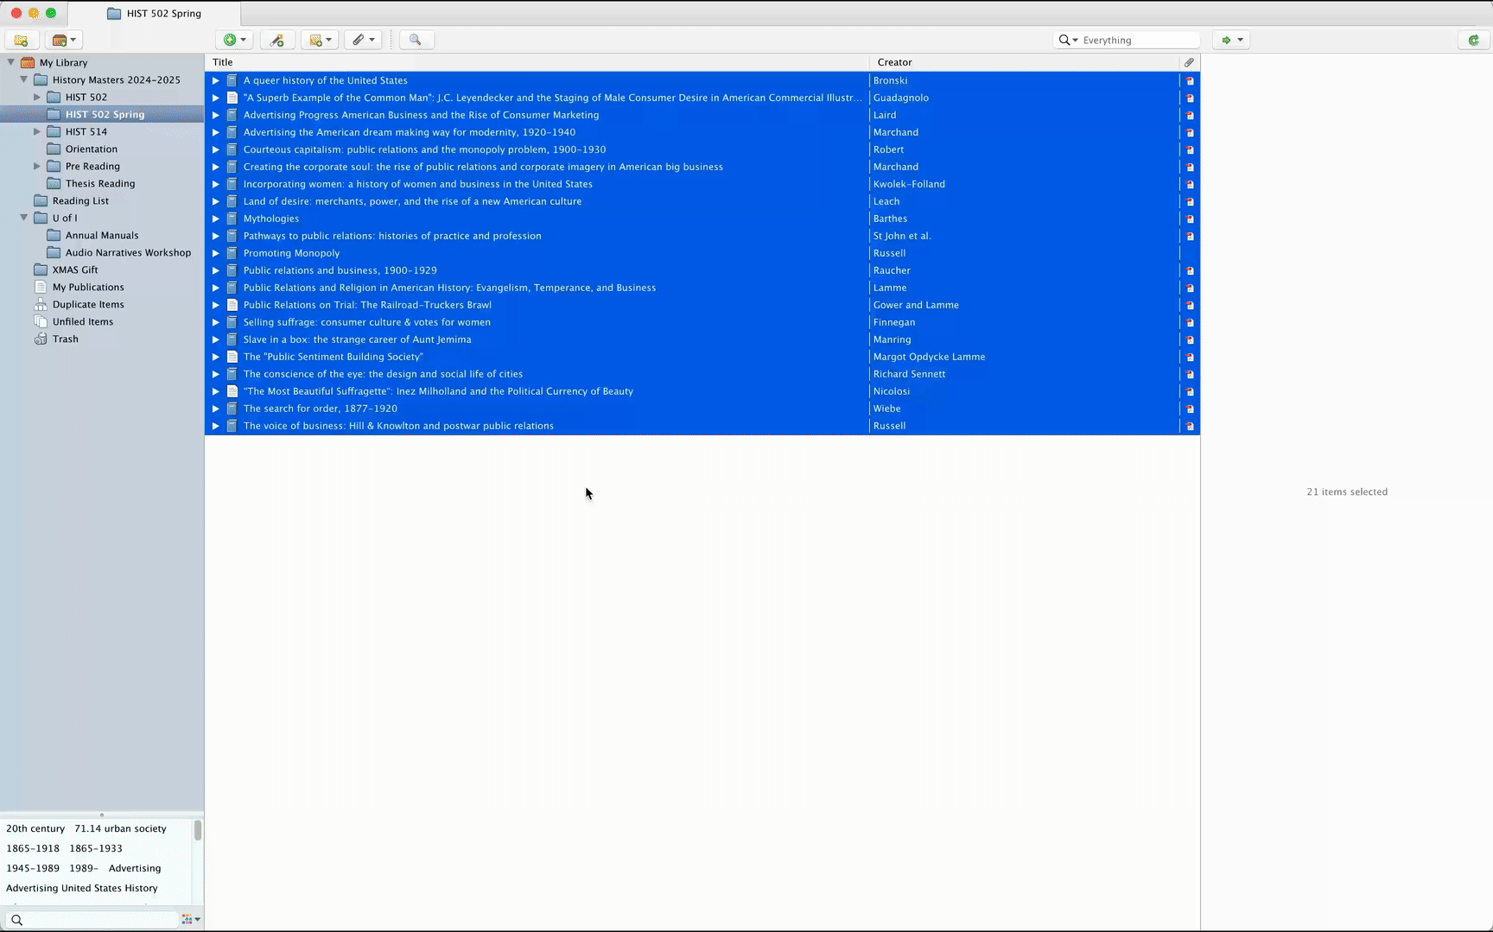Click the Sync with zotero.org button
This screenshot has width=1493, height=932.
(1474, 40)
